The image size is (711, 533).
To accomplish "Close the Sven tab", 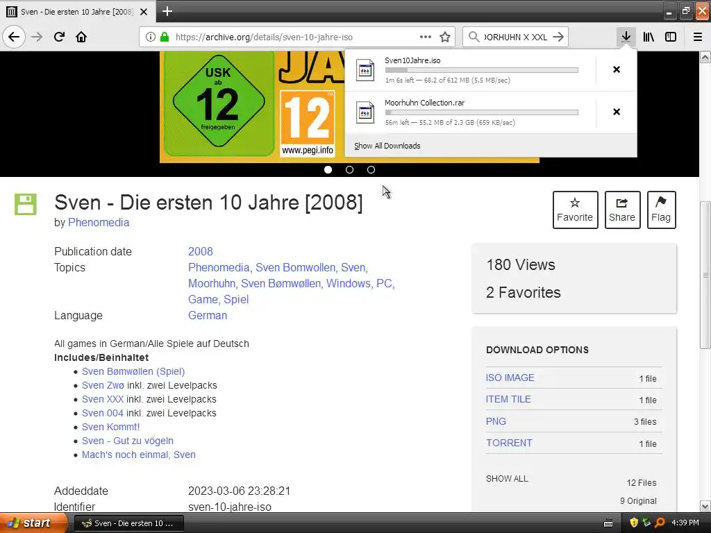I will coord(144,12).
